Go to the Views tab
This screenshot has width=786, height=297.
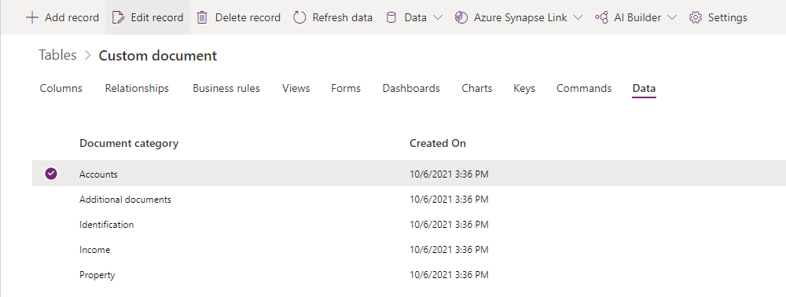point(296,88)
